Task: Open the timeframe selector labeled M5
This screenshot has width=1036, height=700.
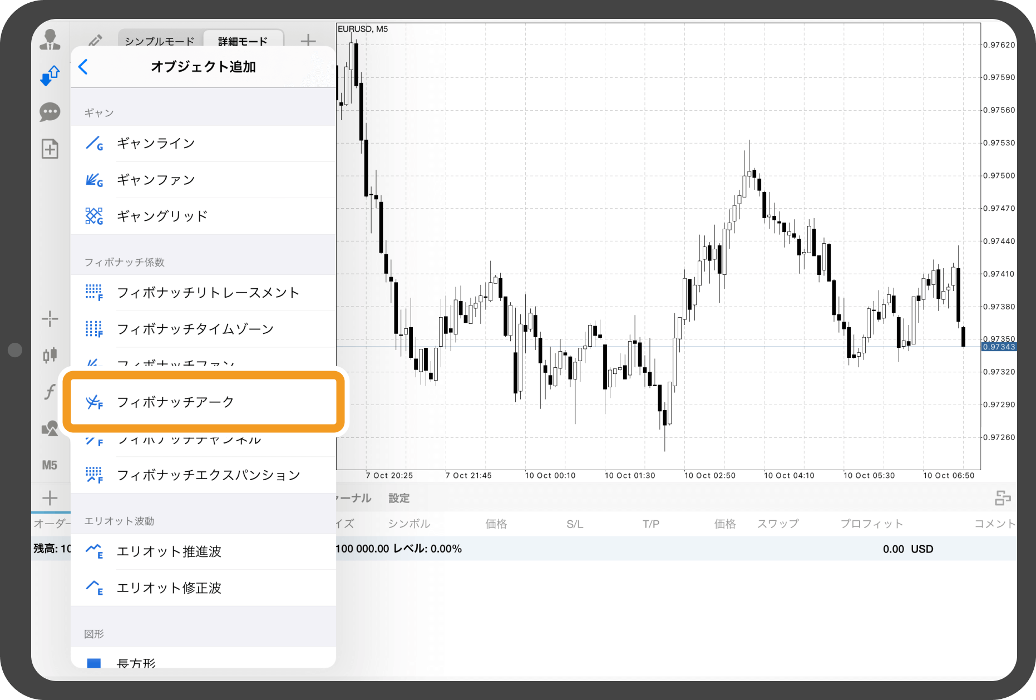Action: point(50,465)
